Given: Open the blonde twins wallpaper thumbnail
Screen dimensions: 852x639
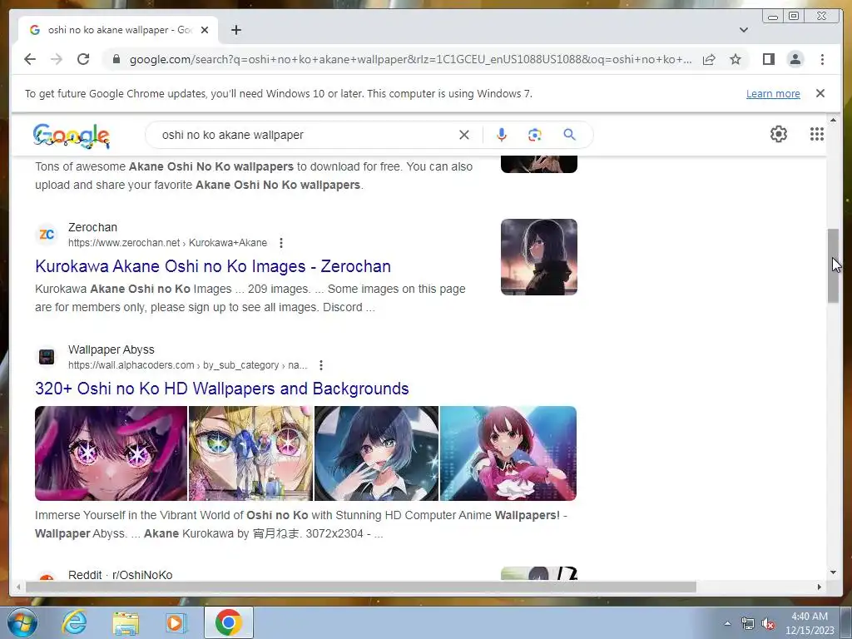Looking at the screenshot, I should coord(250,453).
